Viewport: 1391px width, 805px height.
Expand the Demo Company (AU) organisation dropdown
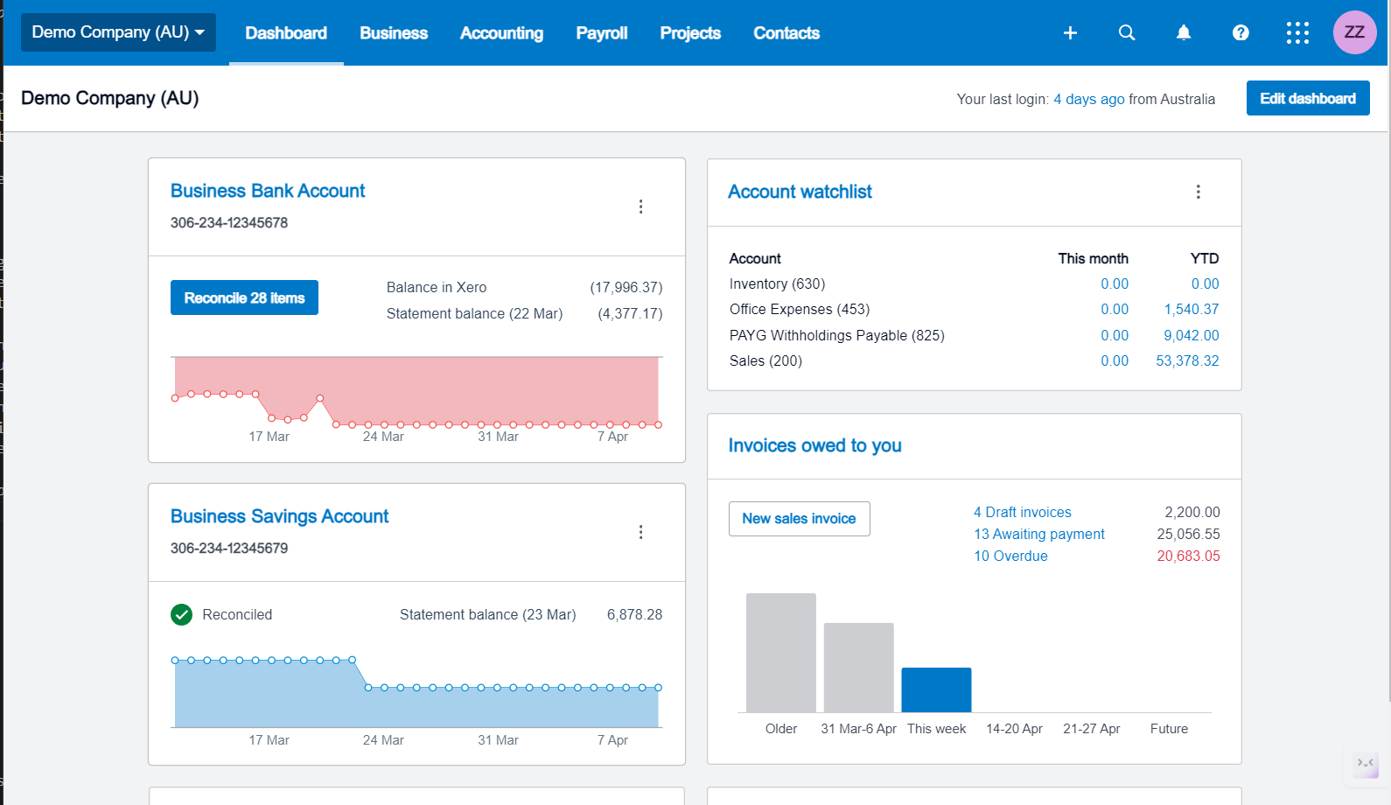coord(118,32)
